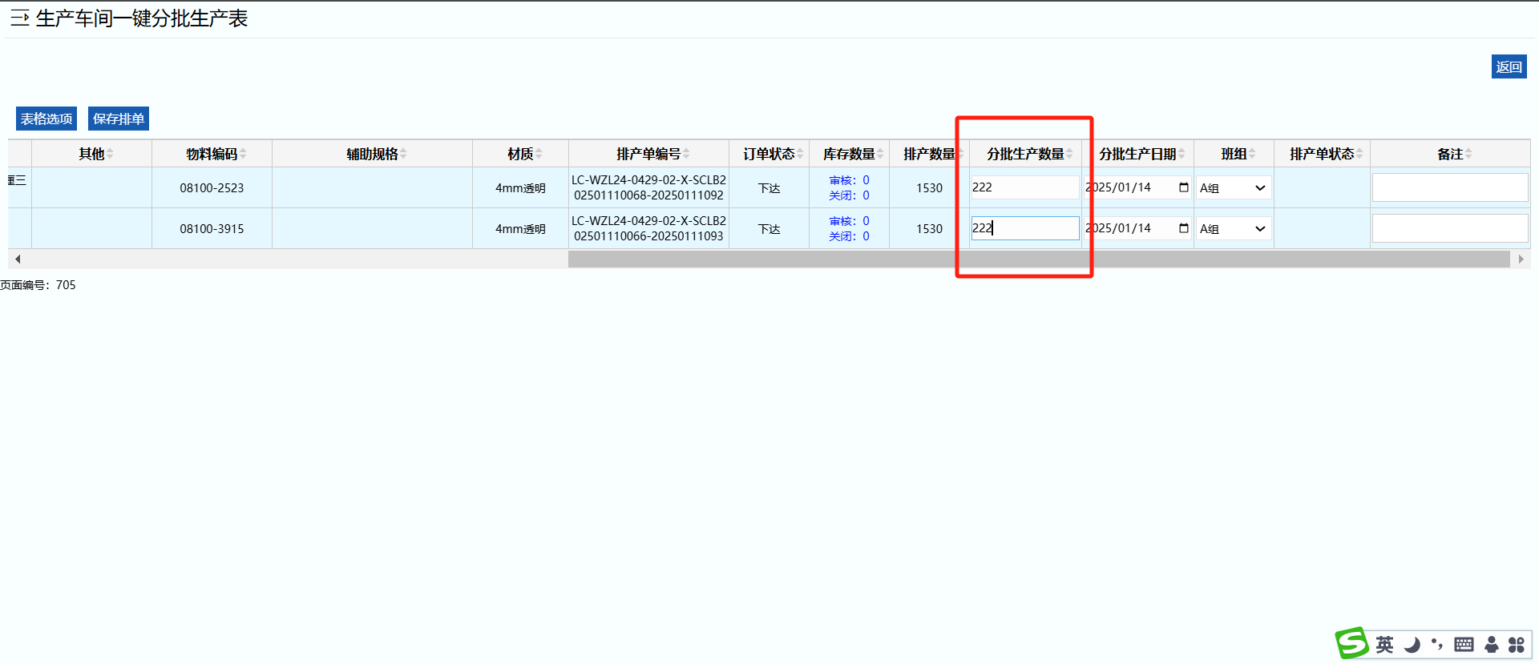The width and height of the screenshot is (1539, 664).
Task: Open calendar picker icon for row 08100-3915
Action: pos(1184,228)
